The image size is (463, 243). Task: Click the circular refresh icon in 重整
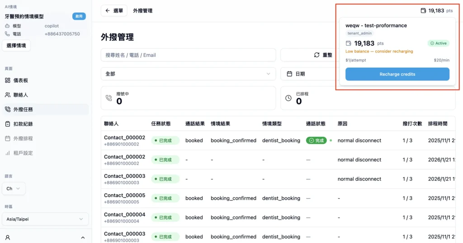(x=317, y=55)
